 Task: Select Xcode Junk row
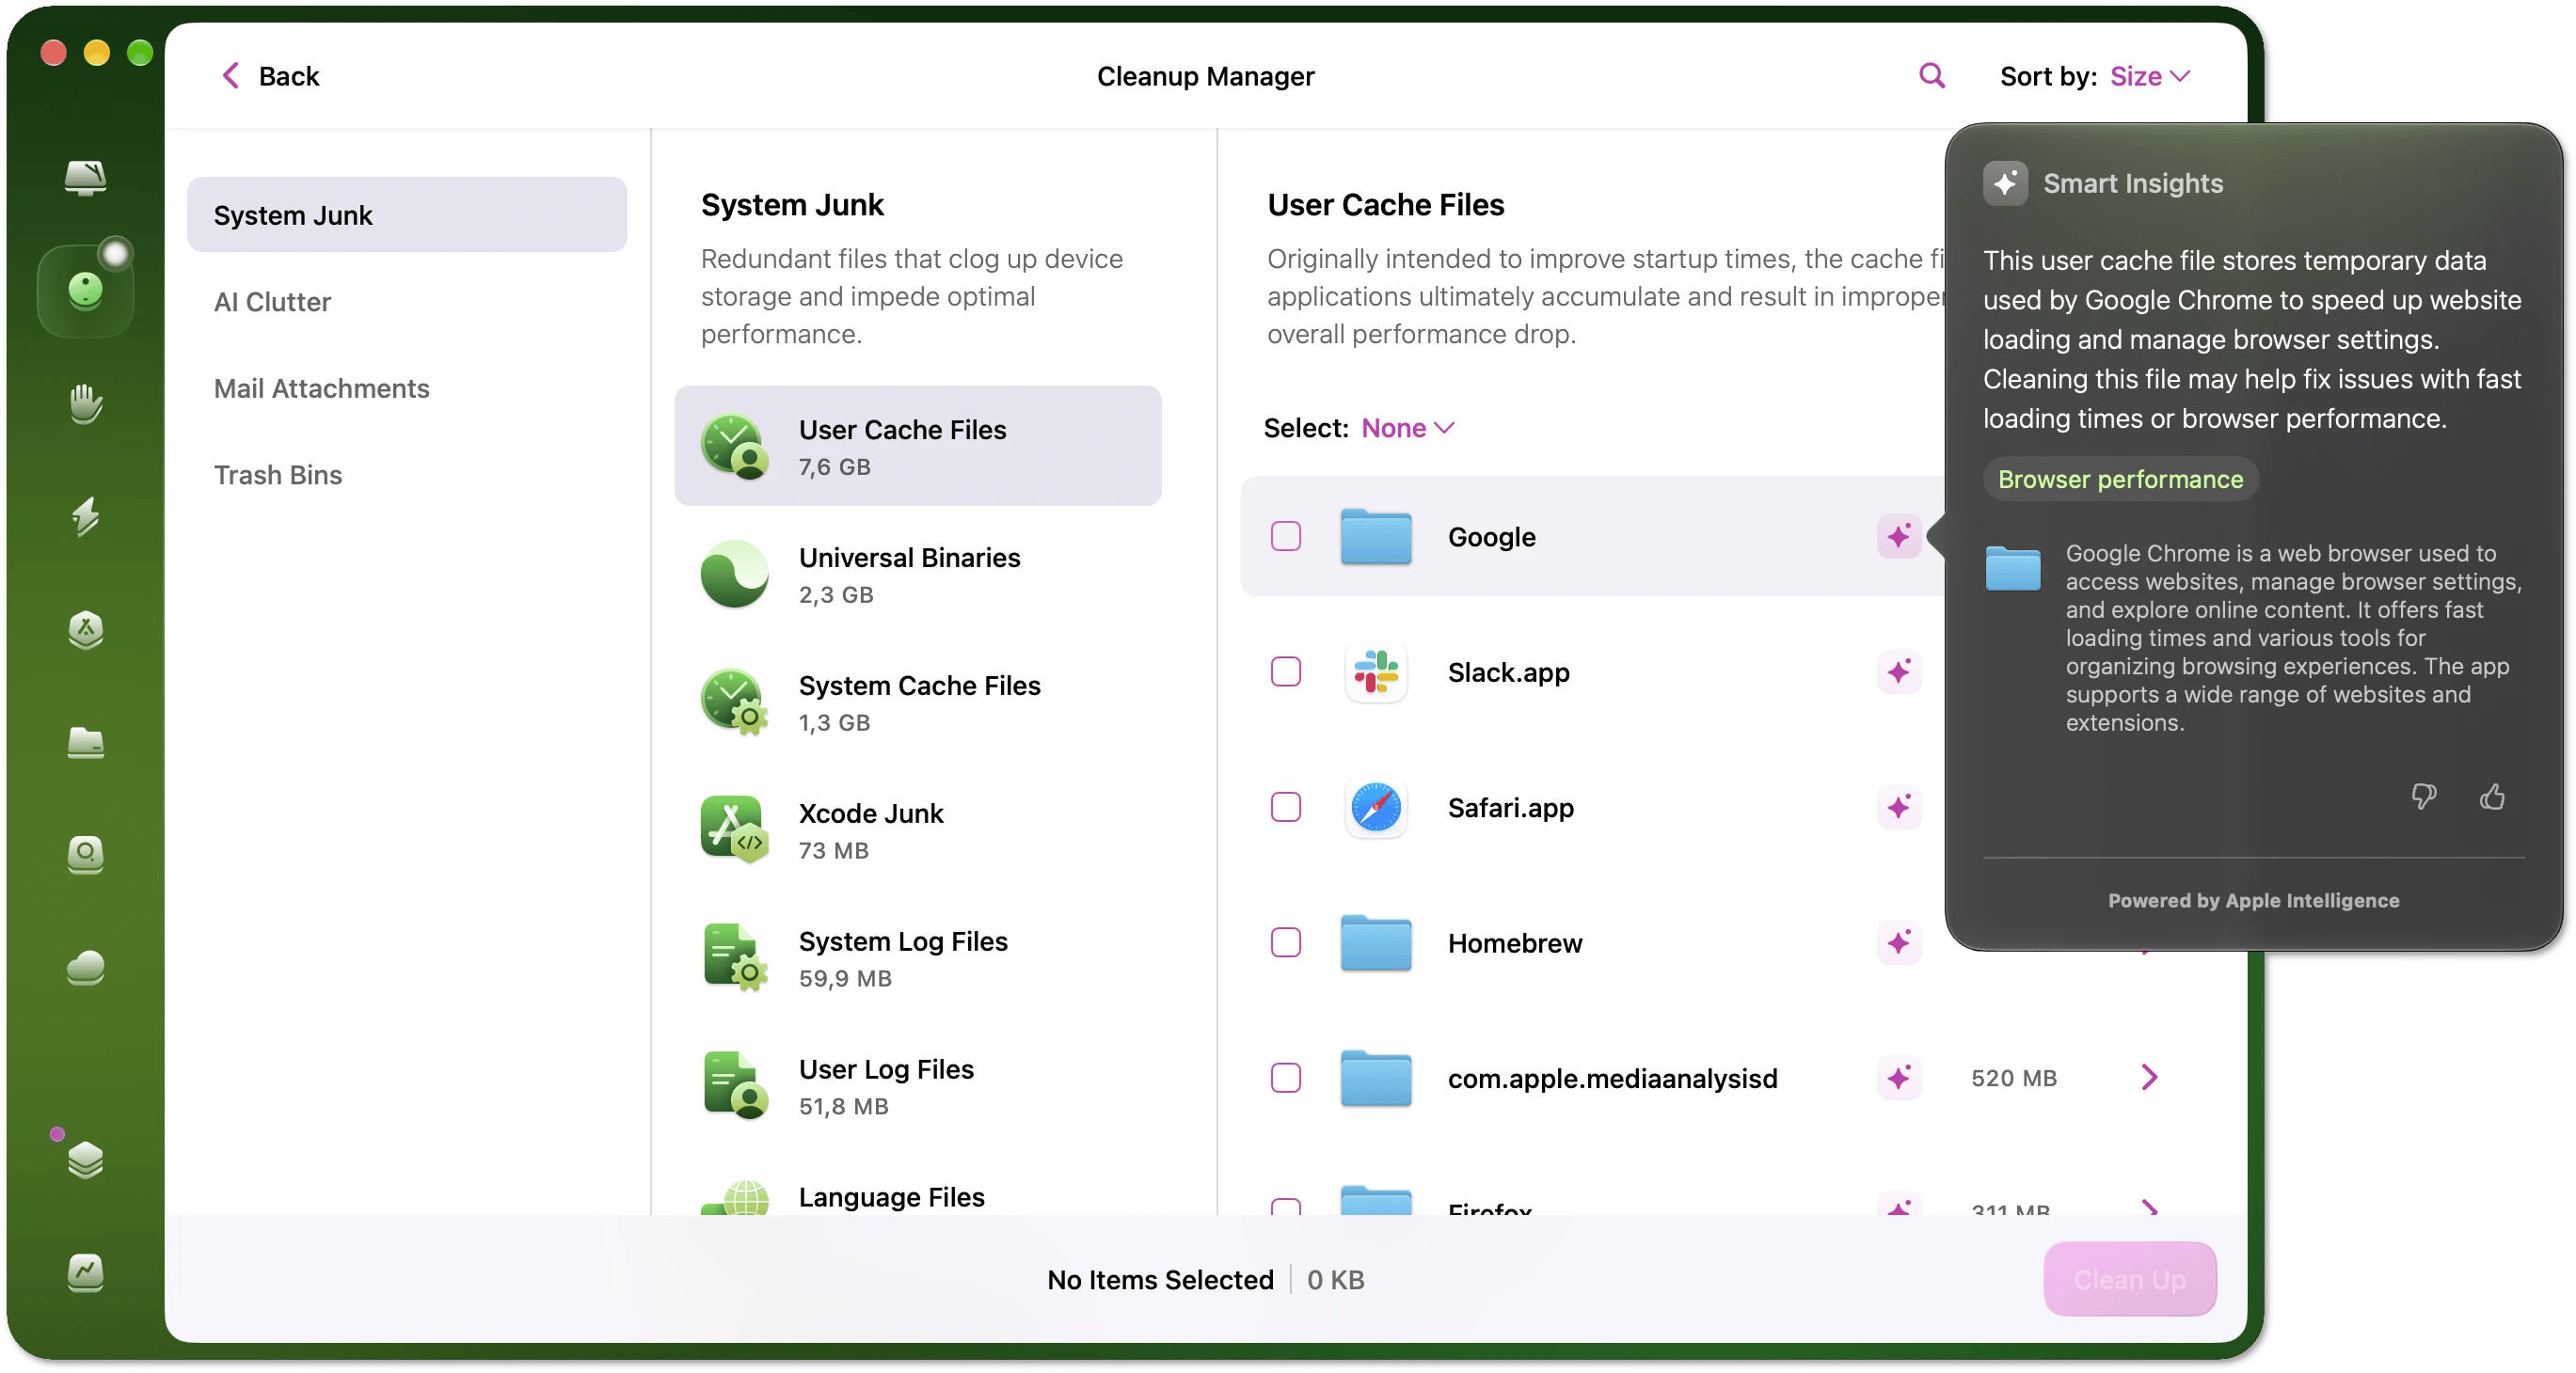pyautogui.click(x=917, y=830)
